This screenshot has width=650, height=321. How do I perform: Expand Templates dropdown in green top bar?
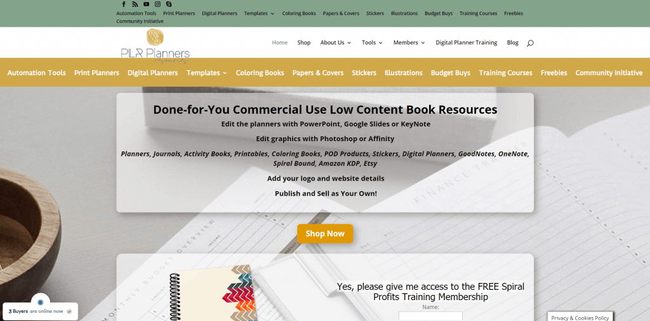click(259, 13)
